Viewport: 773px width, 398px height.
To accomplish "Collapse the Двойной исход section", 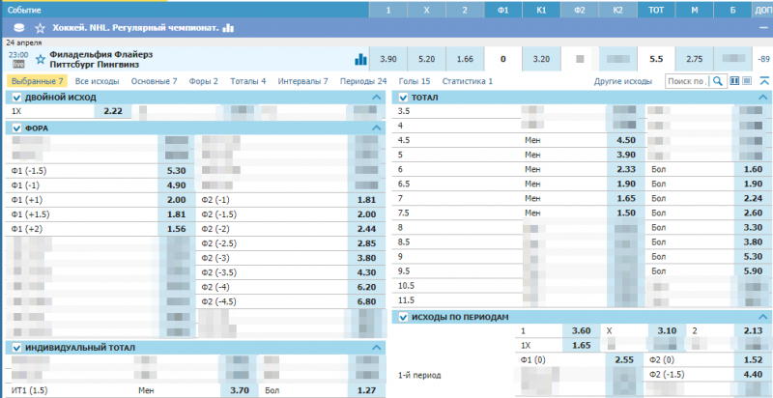I will 376,98.
